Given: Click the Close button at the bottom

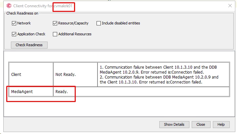Looking at the screenshot, I should point(201,124).
